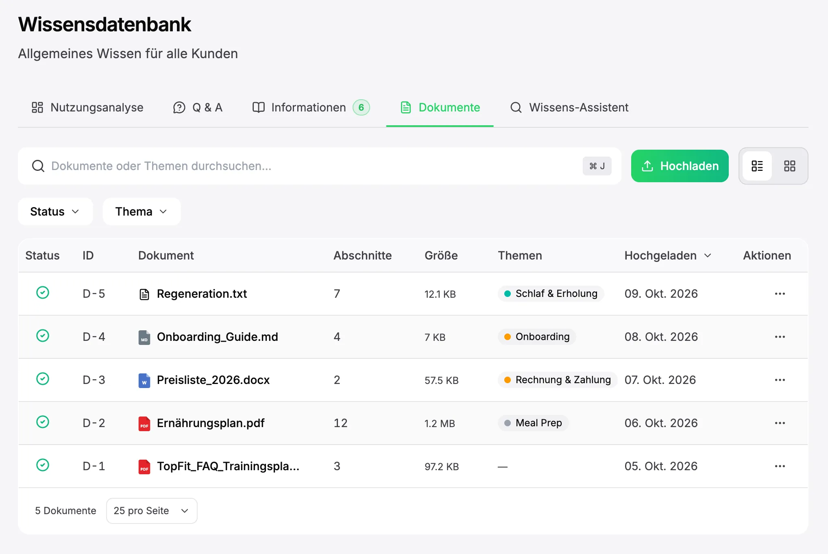Screen dimensions: 828x554
Task: Switch to grid view layout
Action: click(x=789, y=166)
